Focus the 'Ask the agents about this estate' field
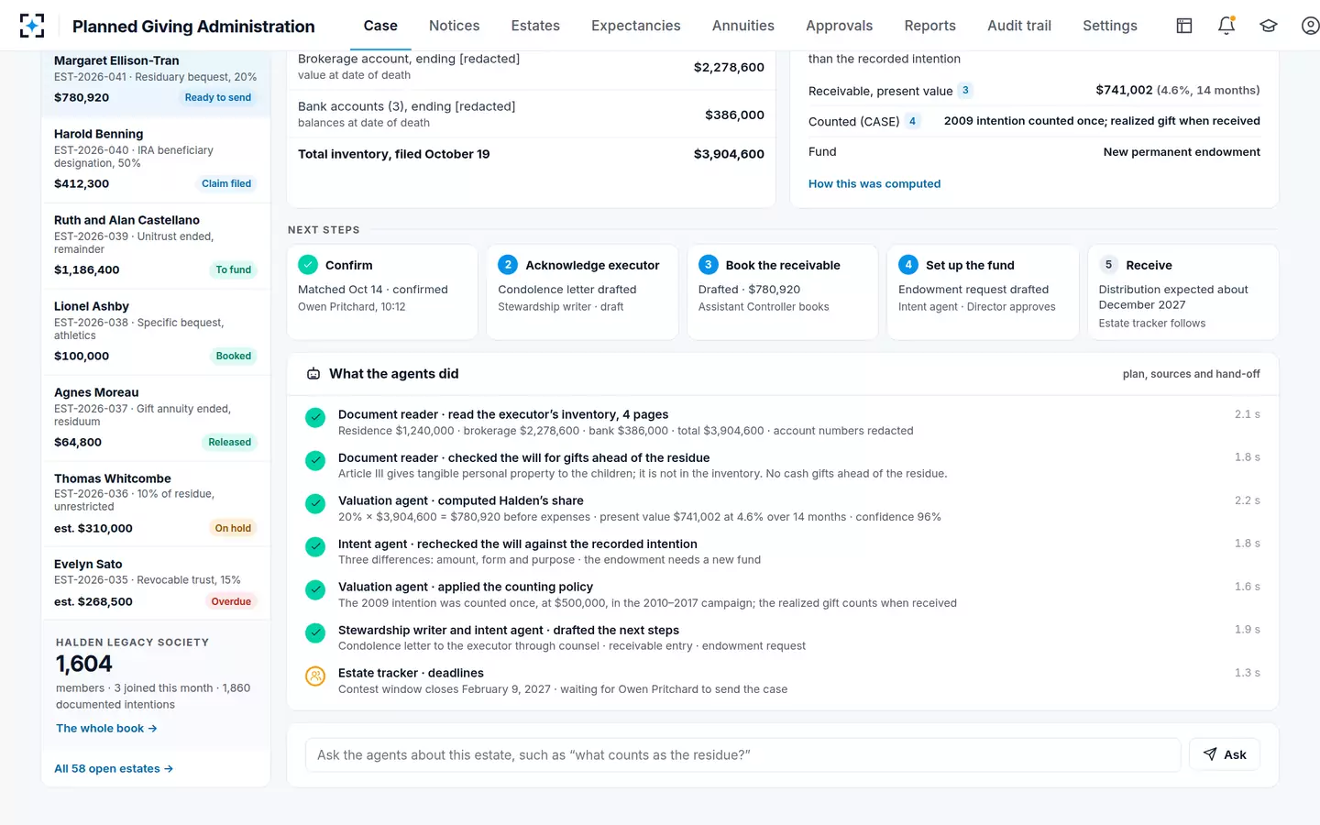This screenshot has width=1320, height=825. (742, 754)
